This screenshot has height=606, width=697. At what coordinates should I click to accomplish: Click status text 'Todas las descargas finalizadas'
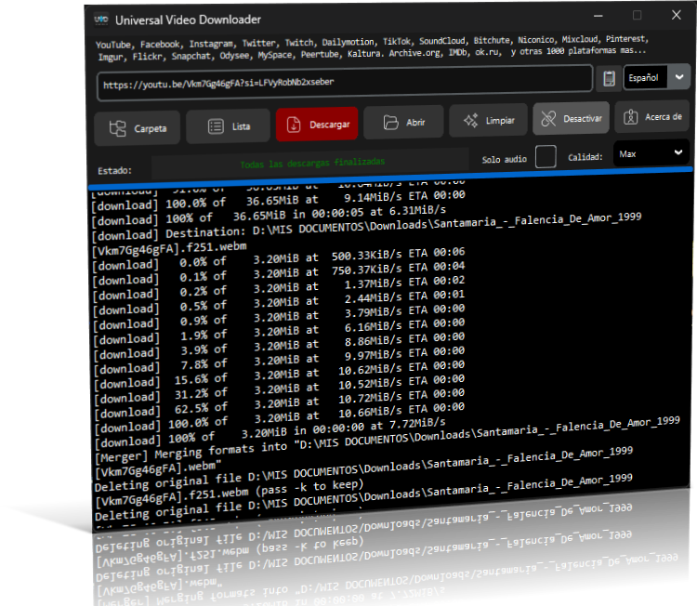click(x=312, y=164)
